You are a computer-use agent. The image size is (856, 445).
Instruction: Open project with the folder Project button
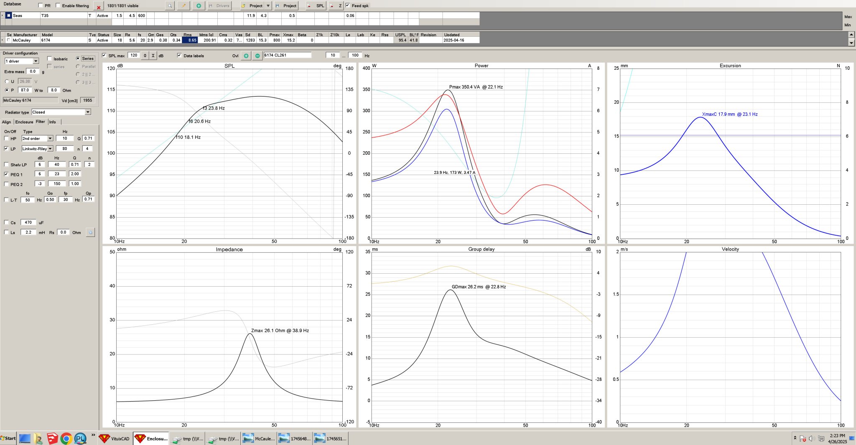[x=252, y=6]
